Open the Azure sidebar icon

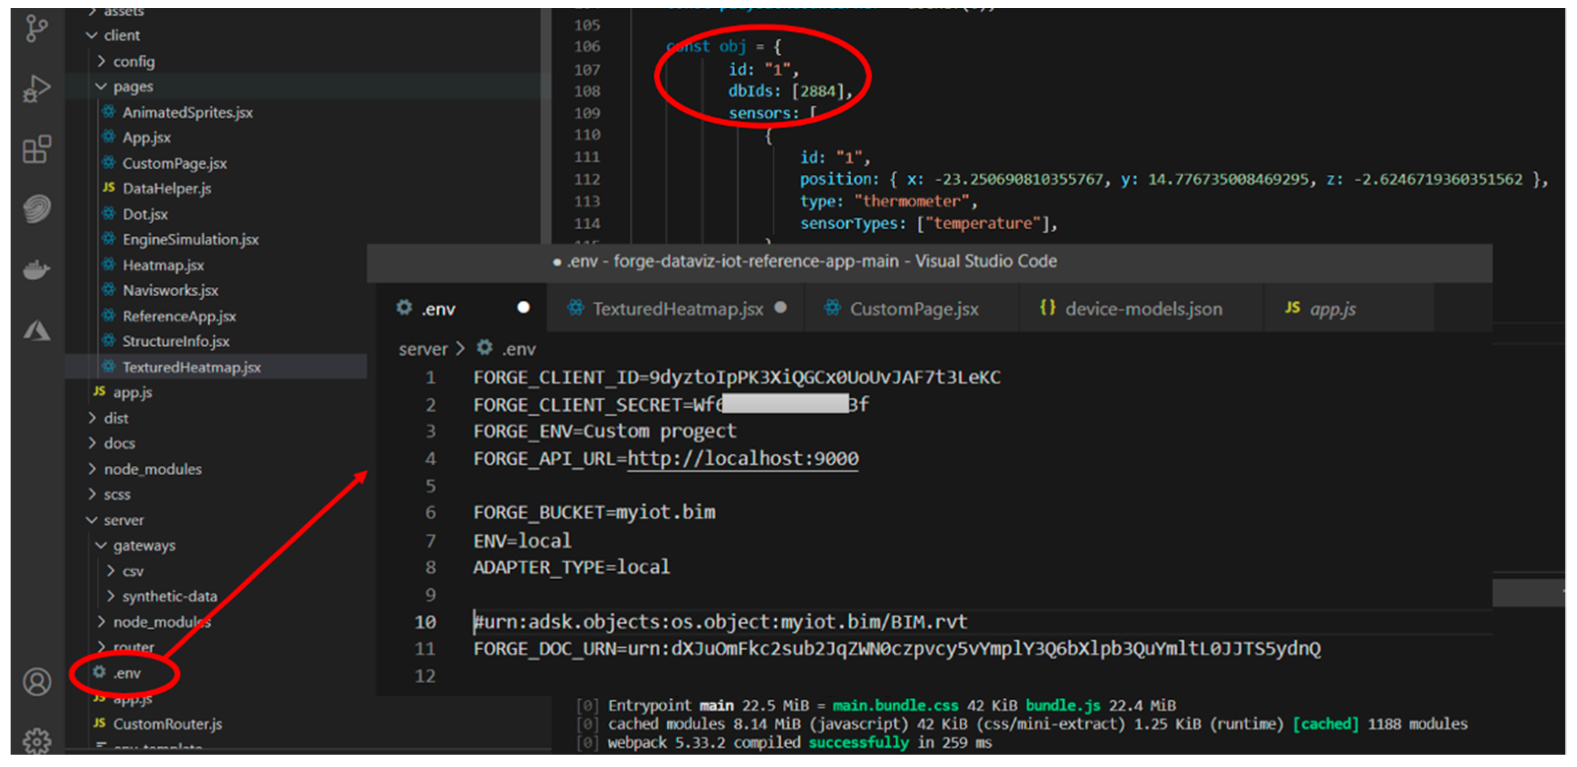(37, 331)
